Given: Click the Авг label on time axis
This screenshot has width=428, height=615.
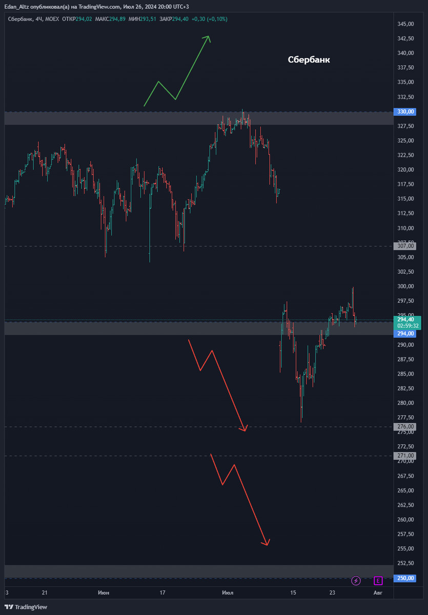Looking at the screenshot, I should pyautogui.click(x=378, y=593).
